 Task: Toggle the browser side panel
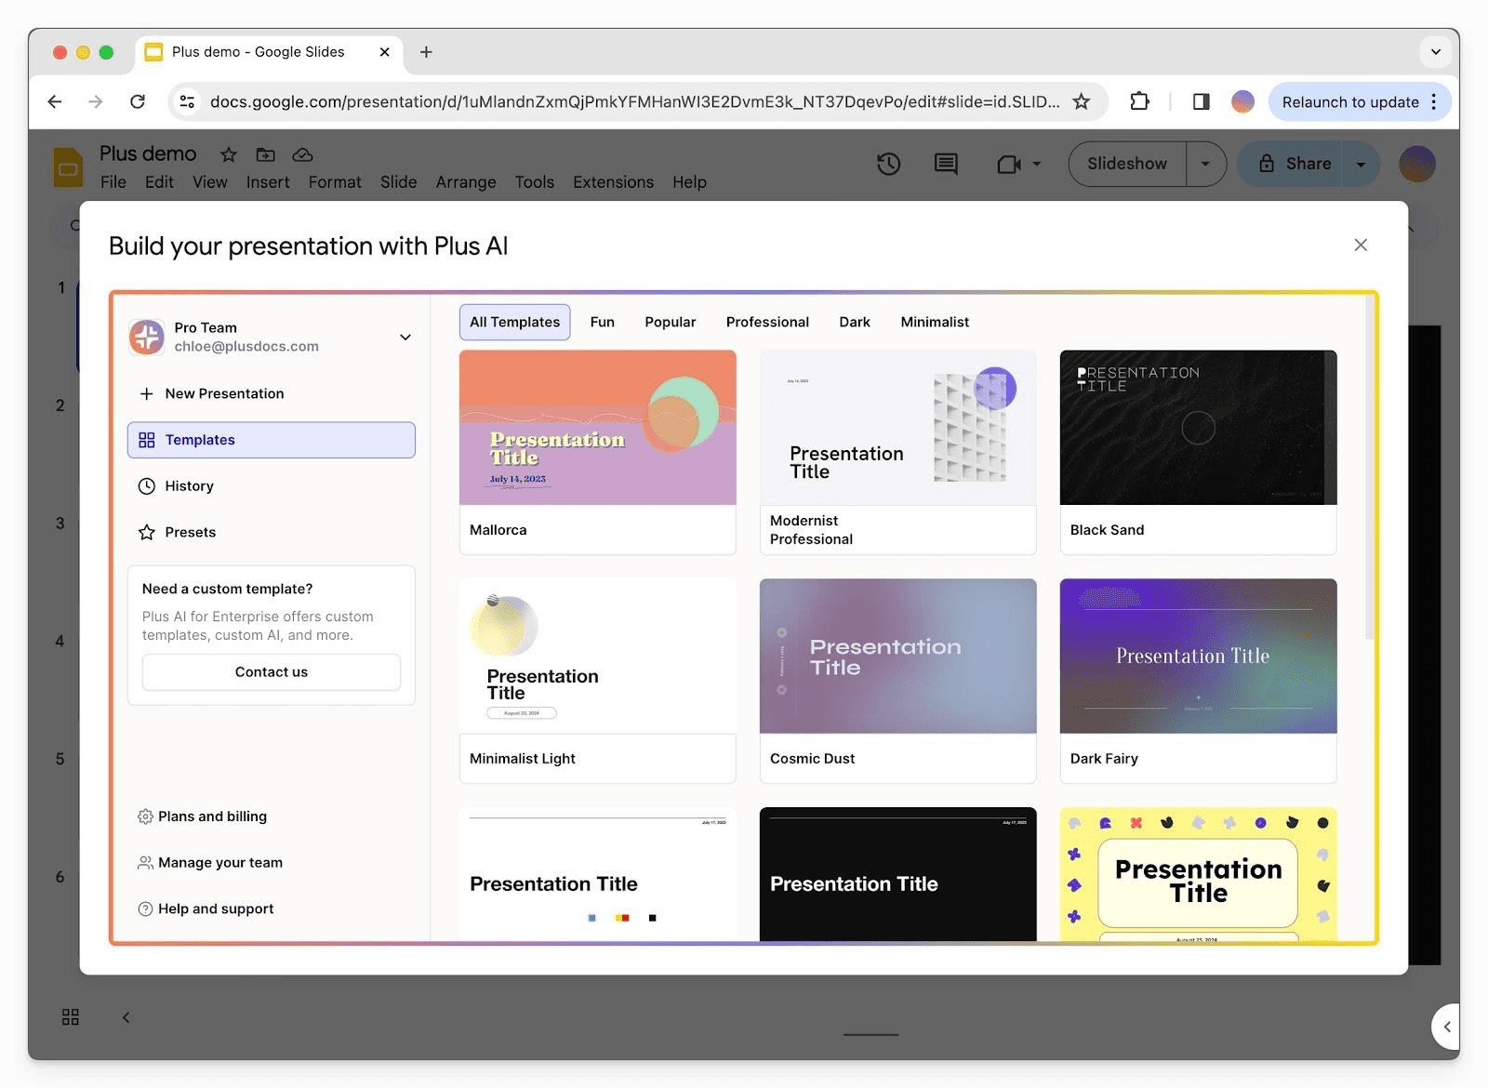[x=1201, y=101]
